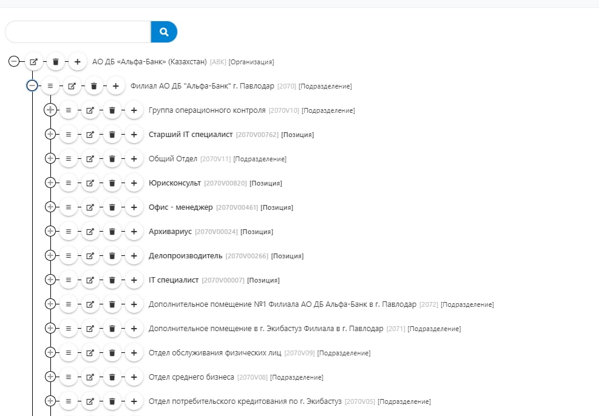Image resolution: width=599 pixels, height=416 pixels.
Task: Collapse the Филиал г. Павлодар [2070] node
Action: click(x=32, y=86)
